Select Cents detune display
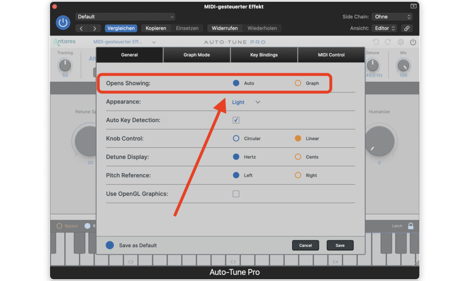Screen dimensions: 469x281 (x=298, y=157)
